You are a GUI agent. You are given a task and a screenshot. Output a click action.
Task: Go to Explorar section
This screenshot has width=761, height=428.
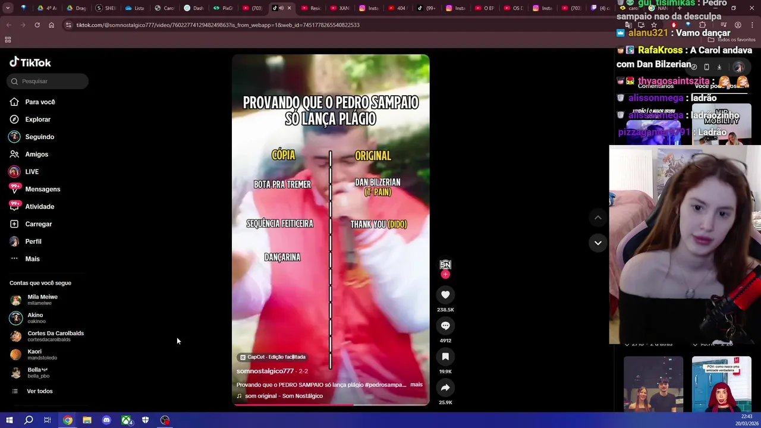30,119
